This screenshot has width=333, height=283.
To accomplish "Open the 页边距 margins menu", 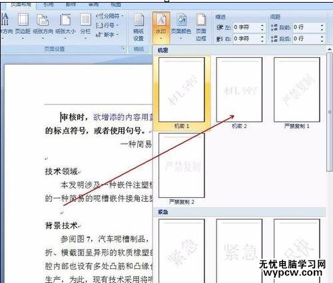I will 23,26.
